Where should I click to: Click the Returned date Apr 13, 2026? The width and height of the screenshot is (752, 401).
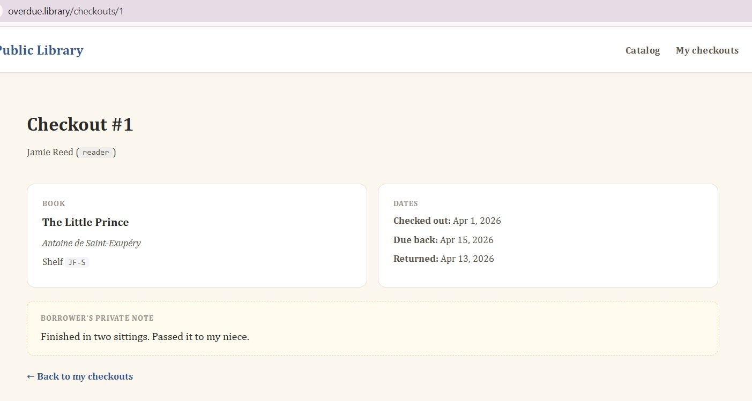pos(467,259)
